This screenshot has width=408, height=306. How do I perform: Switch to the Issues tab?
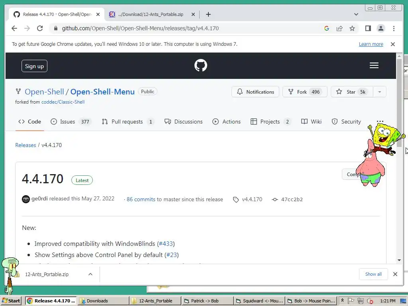[71, 122]
